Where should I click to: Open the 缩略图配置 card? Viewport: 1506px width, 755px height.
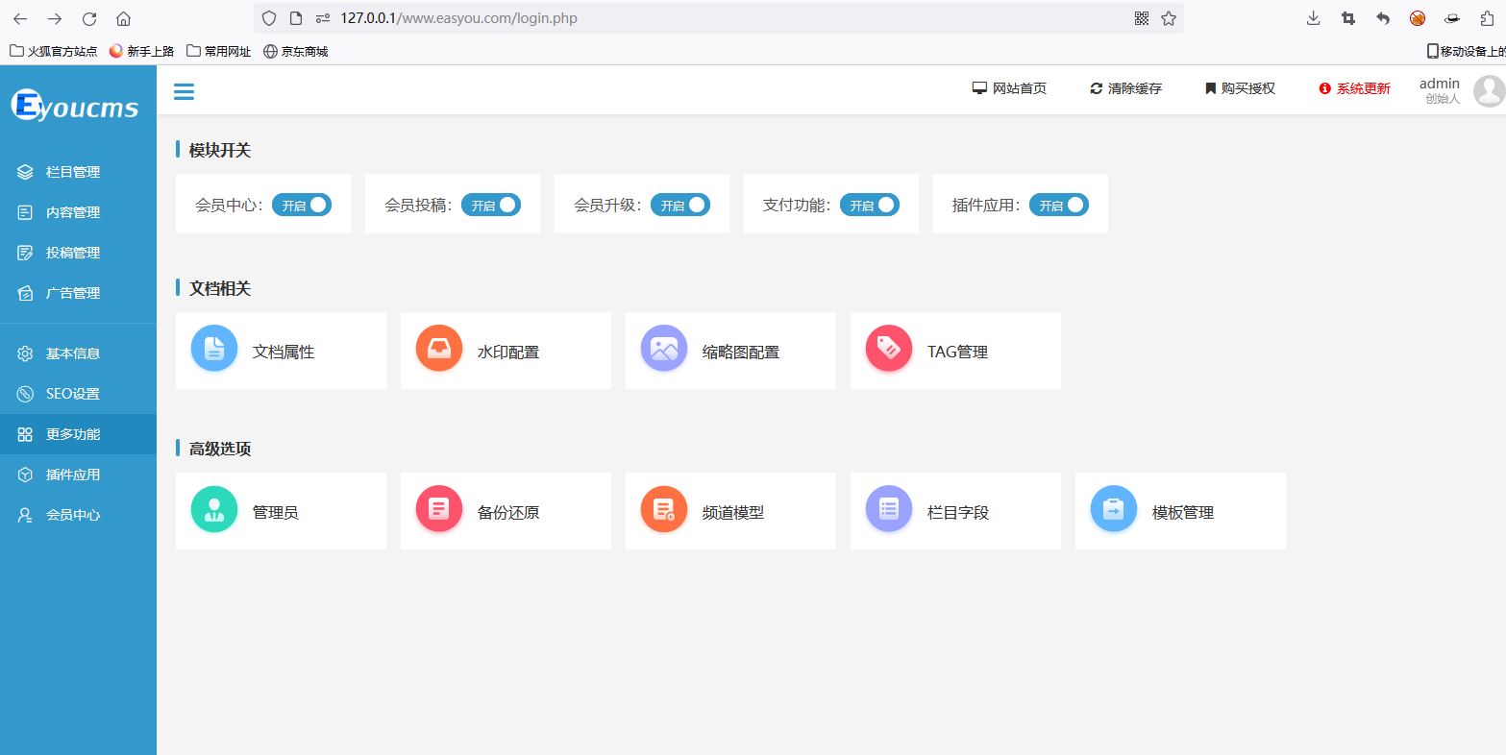[x=730, y=351]
